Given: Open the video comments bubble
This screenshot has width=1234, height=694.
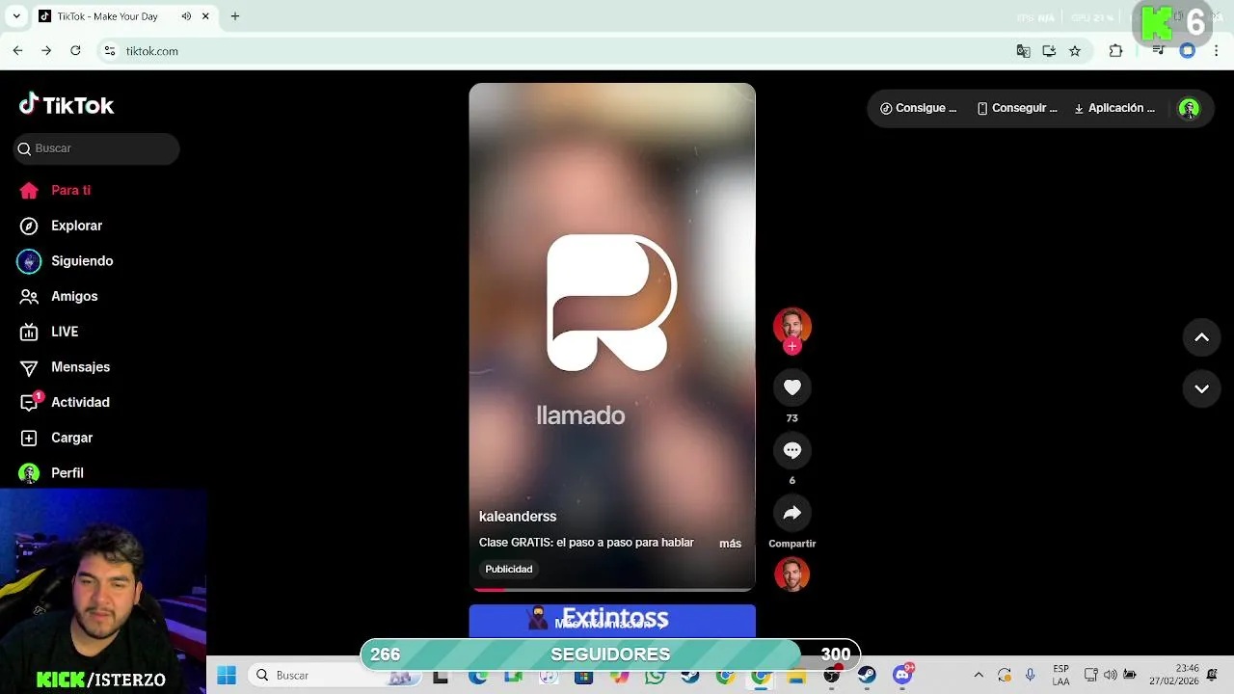Looking at the screenshot, I should [792, 450].
